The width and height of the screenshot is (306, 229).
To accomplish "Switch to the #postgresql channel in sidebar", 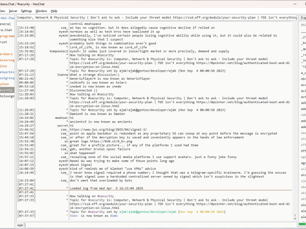I will pyautogui.click(x=7, y=78).
